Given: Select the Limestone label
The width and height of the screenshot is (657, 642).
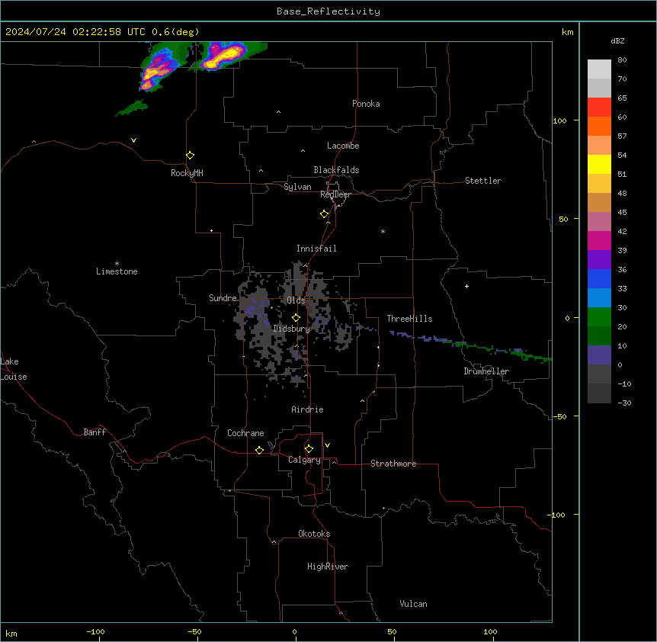Looking at the screenshot, I should click(x=117, y=271).
